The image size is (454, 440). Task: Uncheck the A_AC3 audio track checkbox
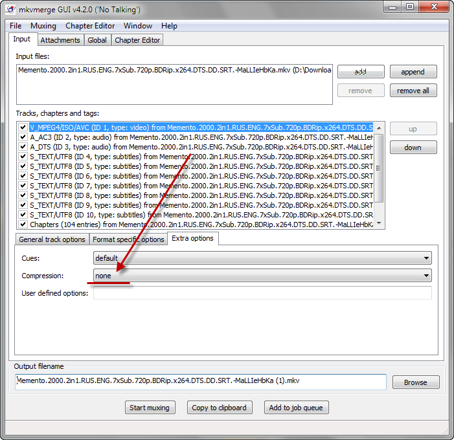tap(23, 137)
